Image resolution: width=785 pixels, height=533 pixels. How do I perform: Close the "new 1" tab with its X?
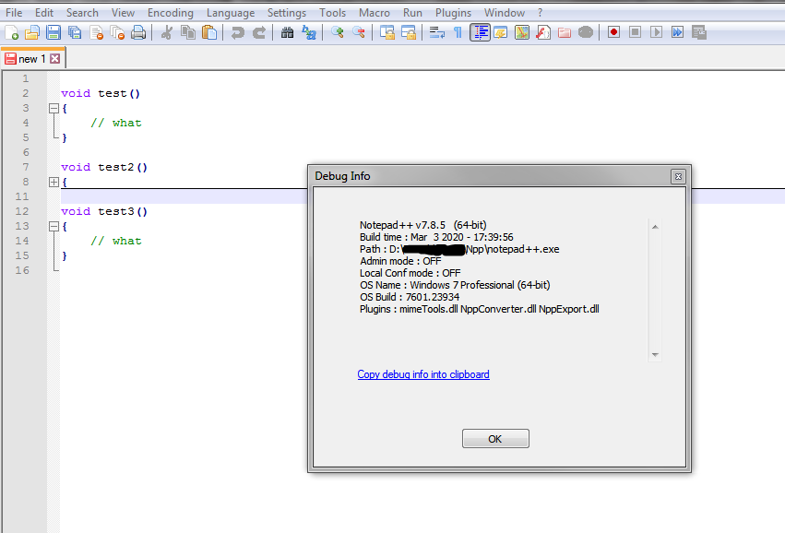click(55, 59)
